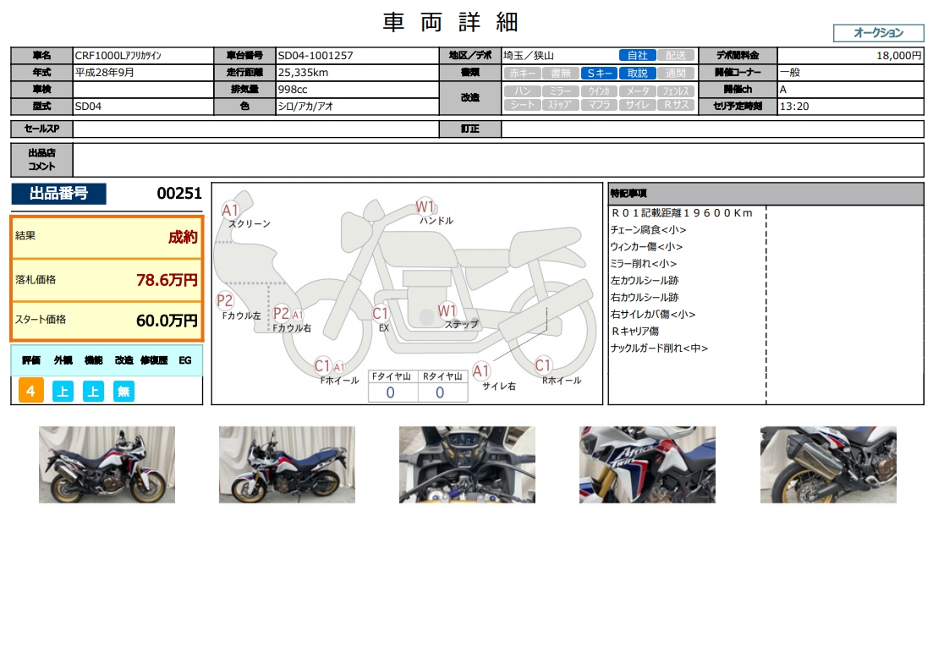This screenshot has height=653, width=933.
Task: Toggle the サイレ modification tag
Action: (637, 104)
